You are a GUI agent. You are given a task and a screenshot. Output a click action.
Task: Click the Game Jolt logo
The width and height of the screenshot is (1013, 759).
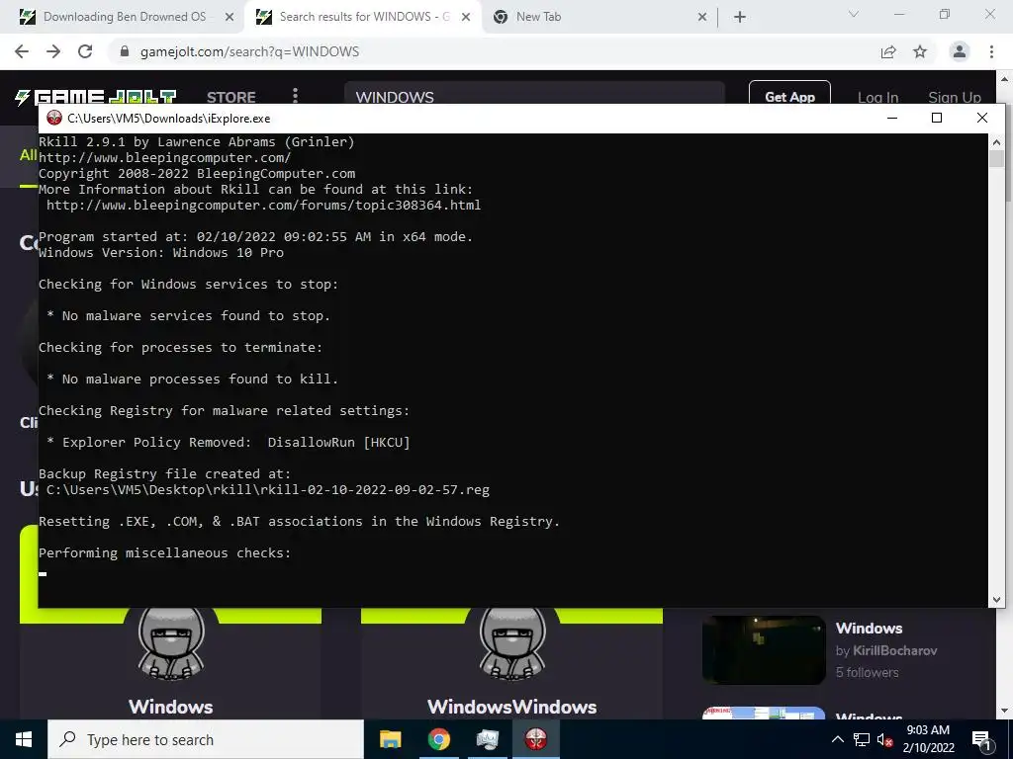pos(96,98)
